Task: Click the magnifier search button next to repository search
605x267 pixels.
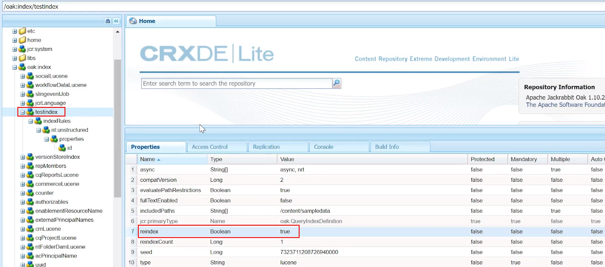Action: tap(337, 83)
